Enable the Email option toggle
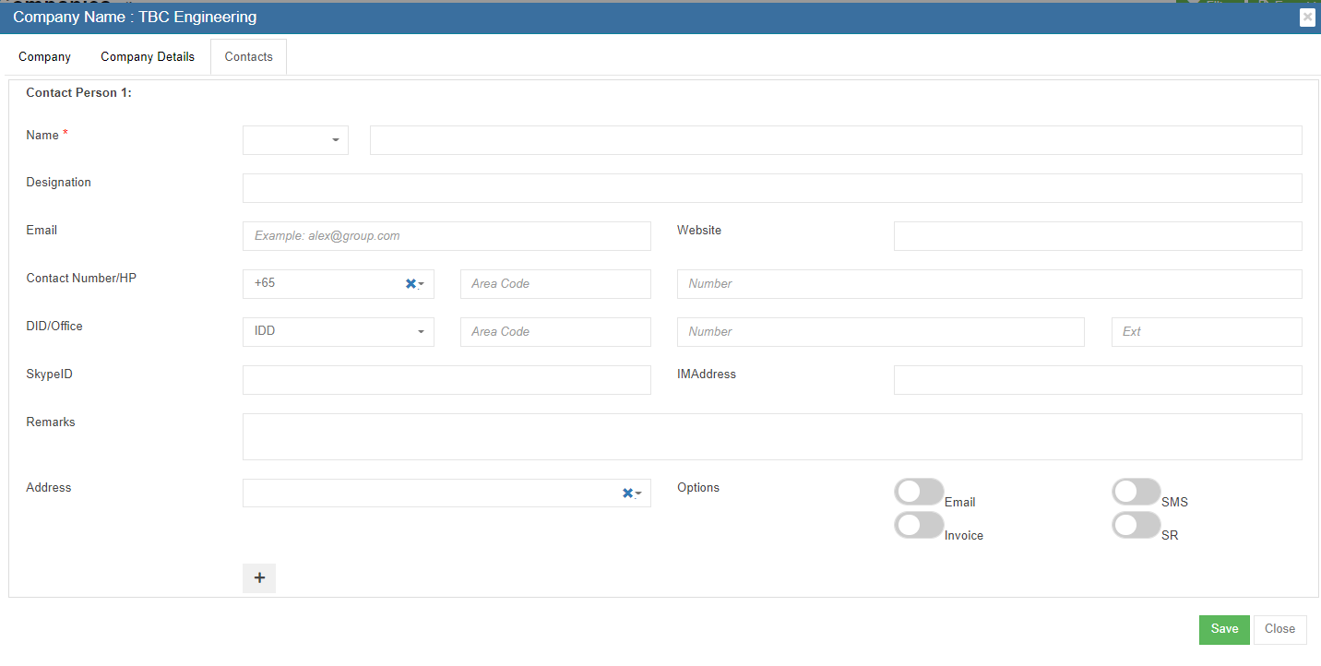 [919, 493]
